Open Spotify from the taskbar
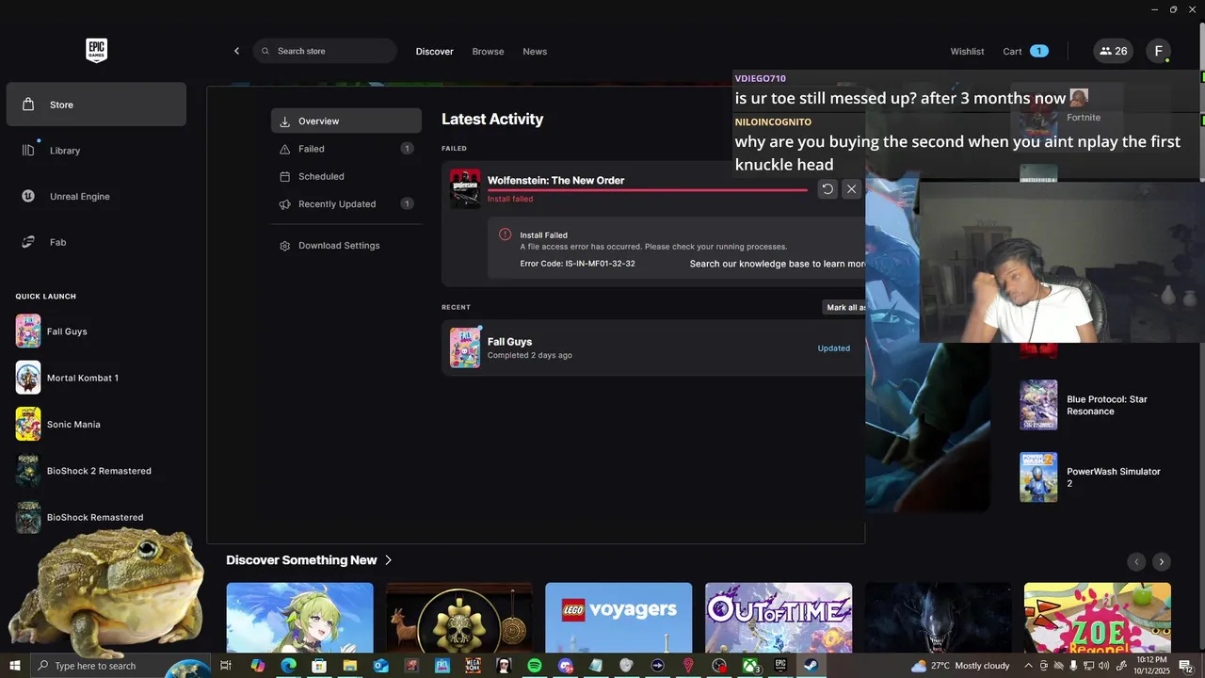This screenshot has width=1205, height=678. 535,666
